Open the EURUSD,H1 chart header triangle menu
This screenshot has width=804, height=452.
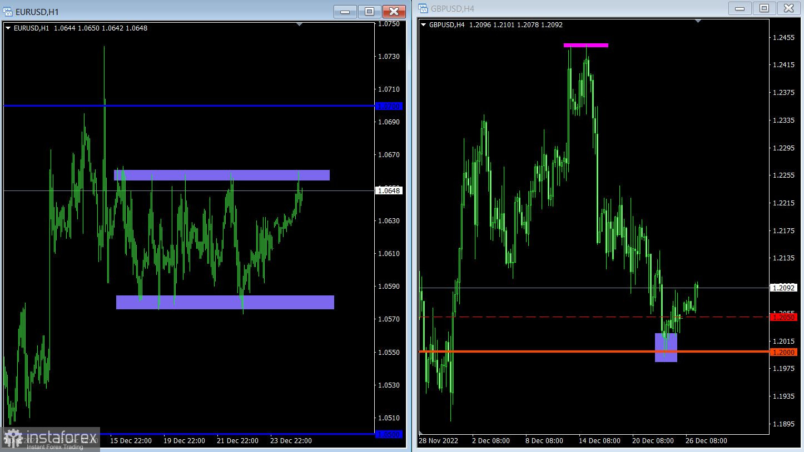tap(8, 28)
